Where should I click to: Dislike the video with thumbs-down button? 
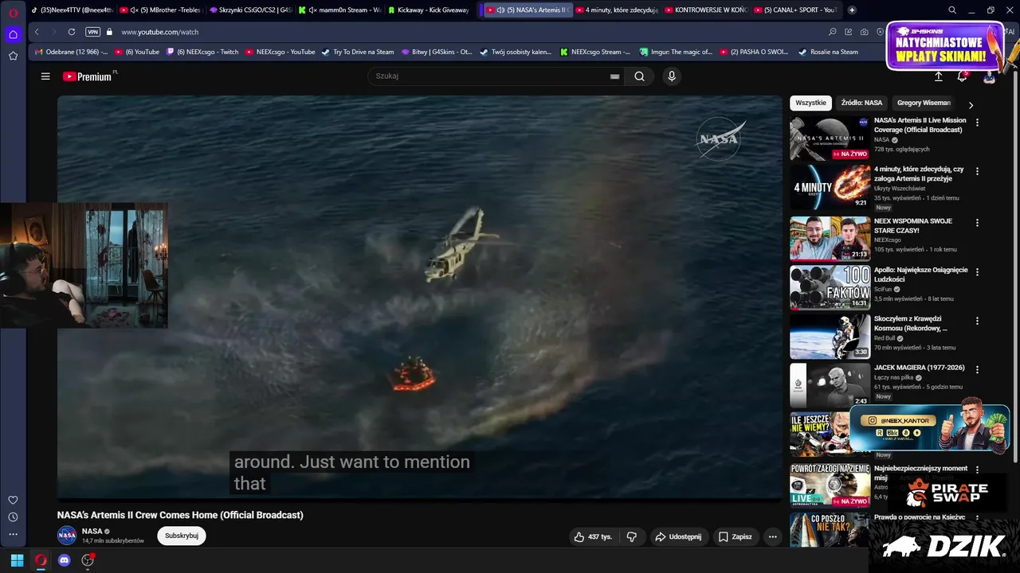tap(632, 536)
